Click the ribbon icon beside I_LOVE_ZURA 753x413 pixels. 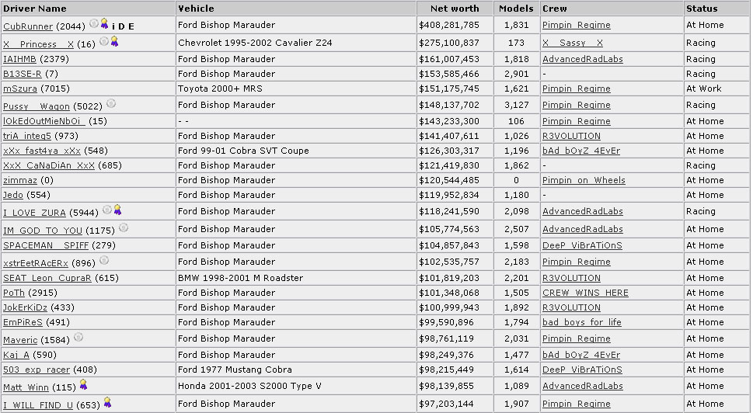[x=117, y=210]
